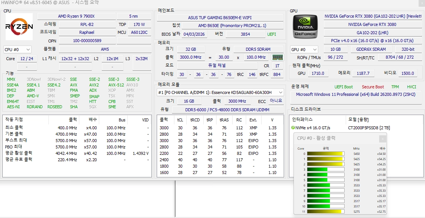Click the AVX-512 feature flag
This screenshot has height=218, width=425.
point(116,85)
